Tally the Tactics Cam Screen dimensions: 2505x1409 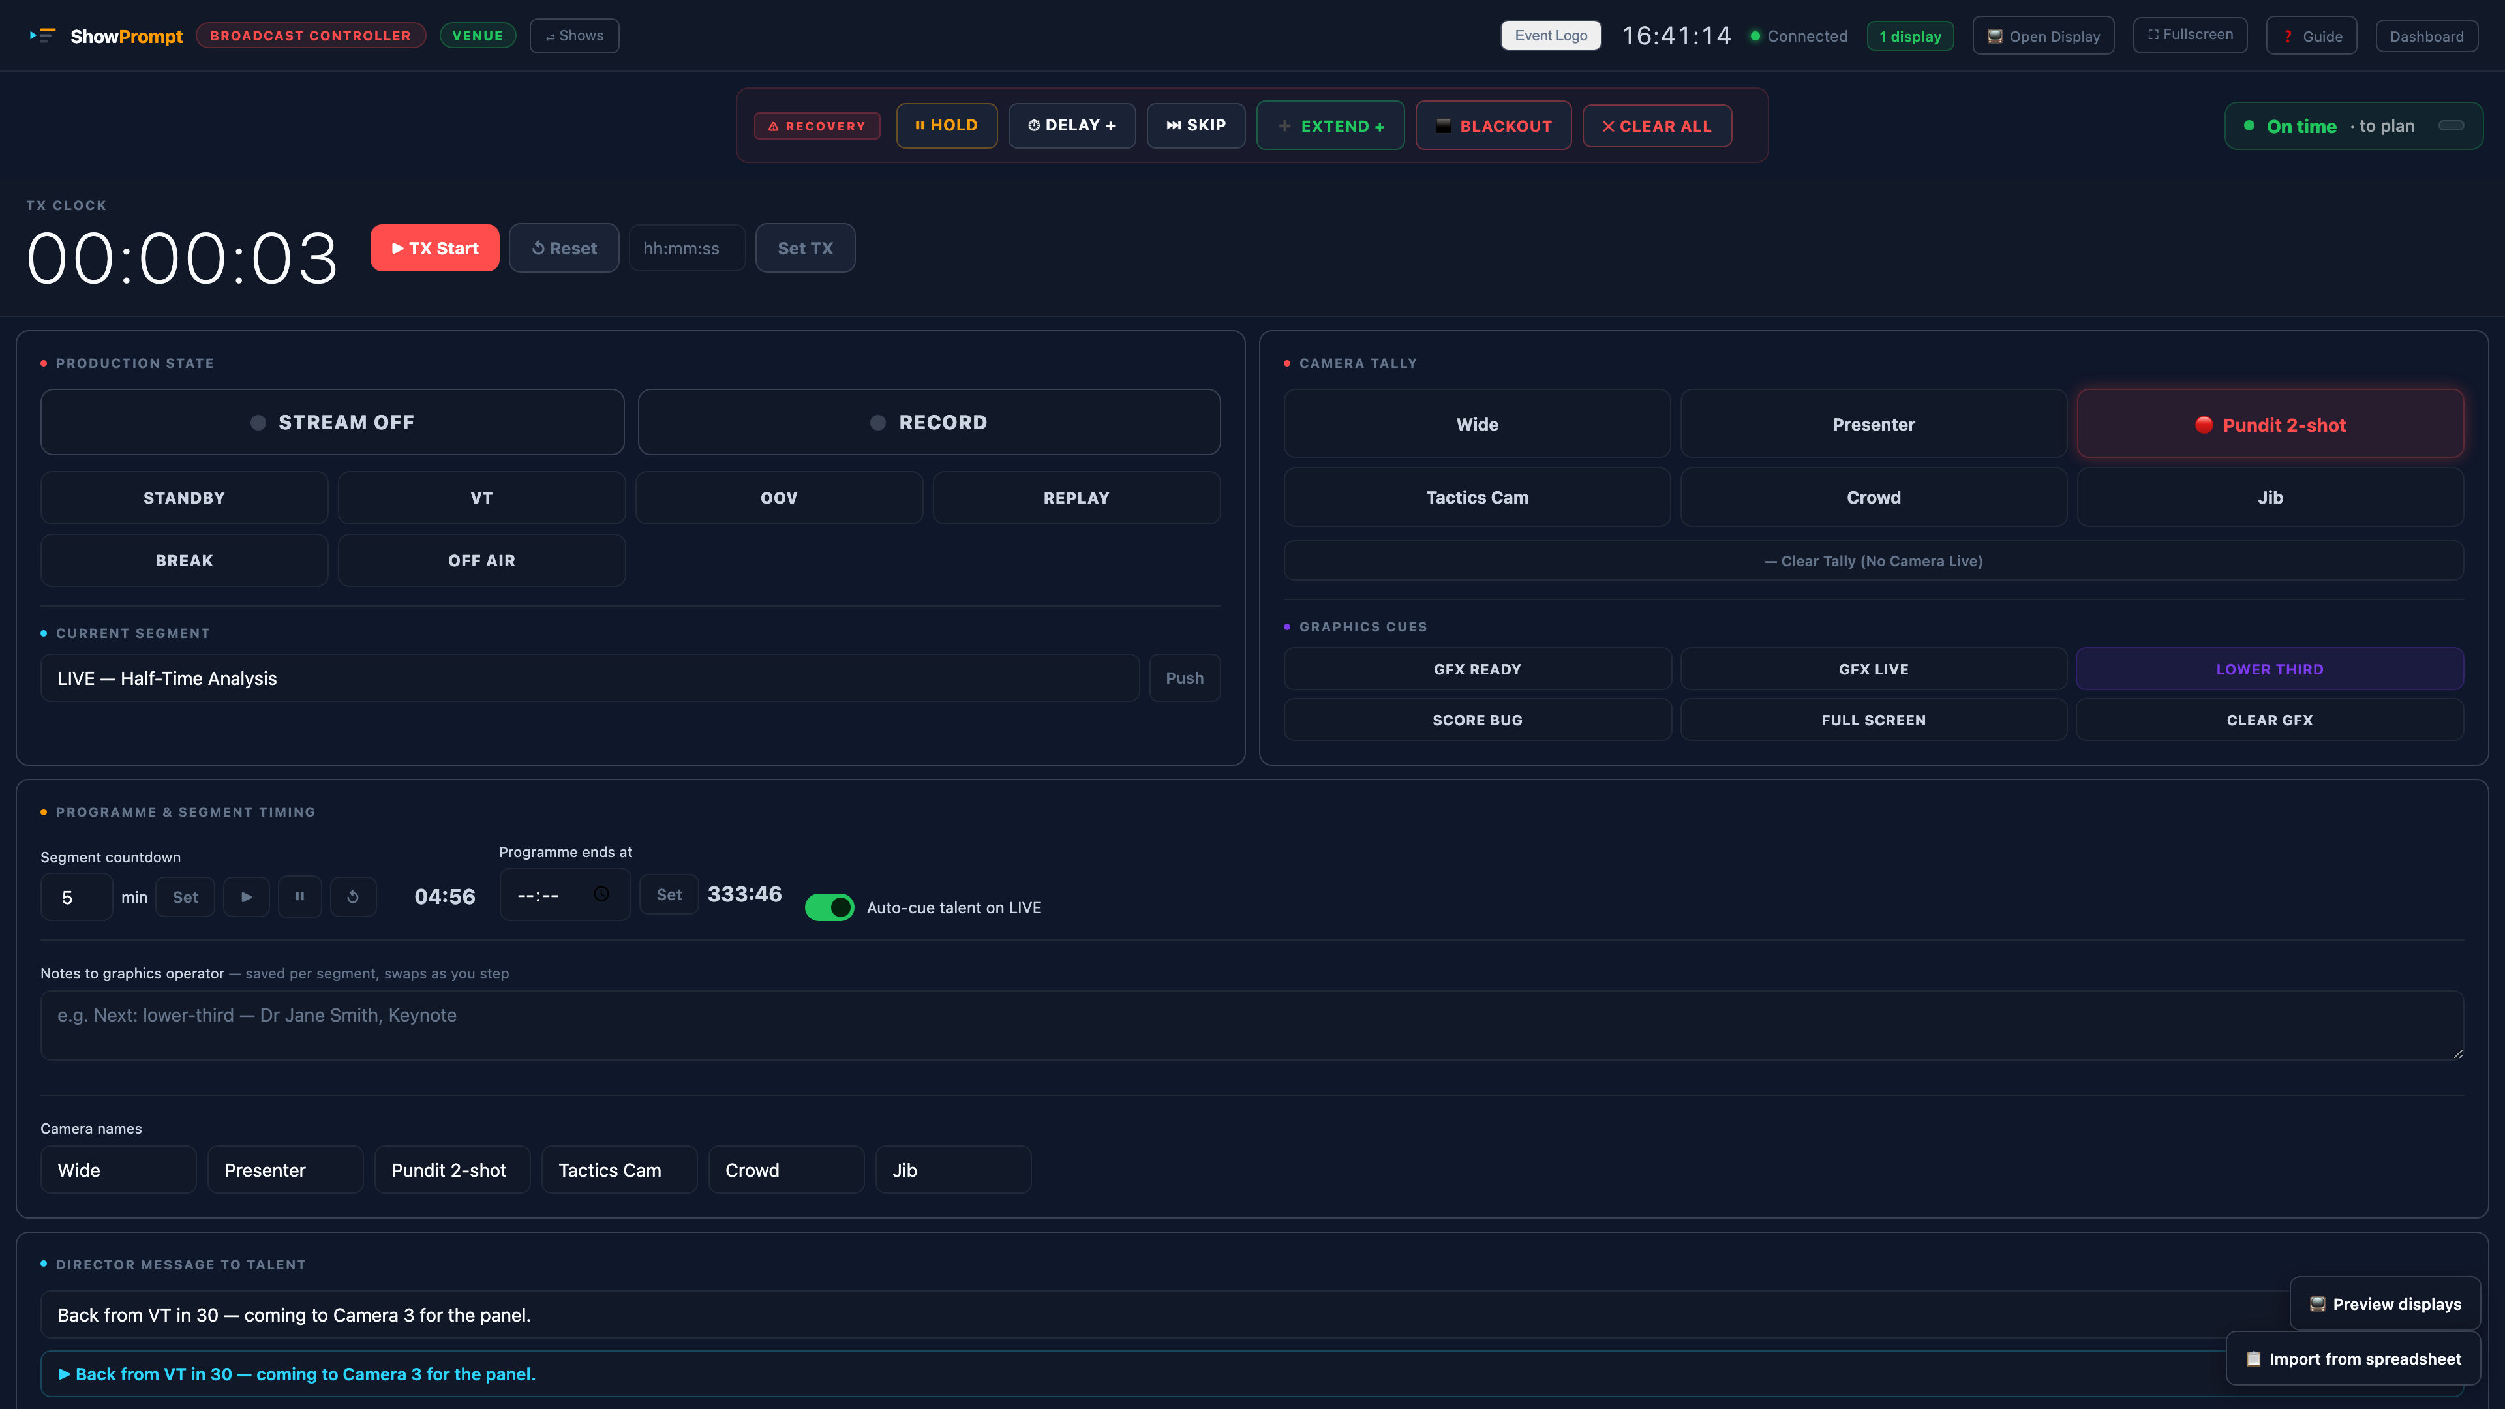tap(1477, 497)
